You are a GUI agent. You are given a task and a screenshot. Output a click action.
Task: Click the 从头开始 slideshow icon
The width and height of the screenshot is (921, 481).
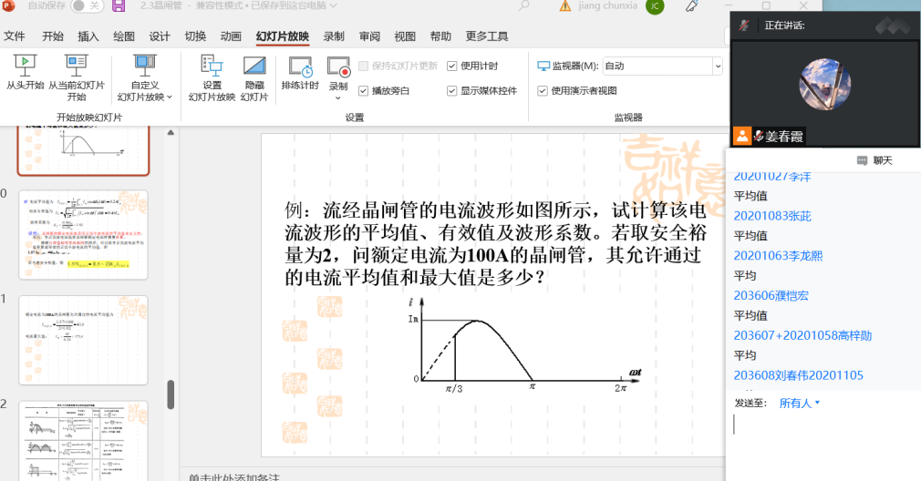[26, 66]
